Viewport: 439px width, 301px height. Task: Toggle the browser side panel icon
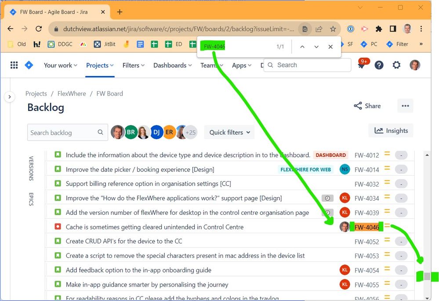(x=393, y=29)
